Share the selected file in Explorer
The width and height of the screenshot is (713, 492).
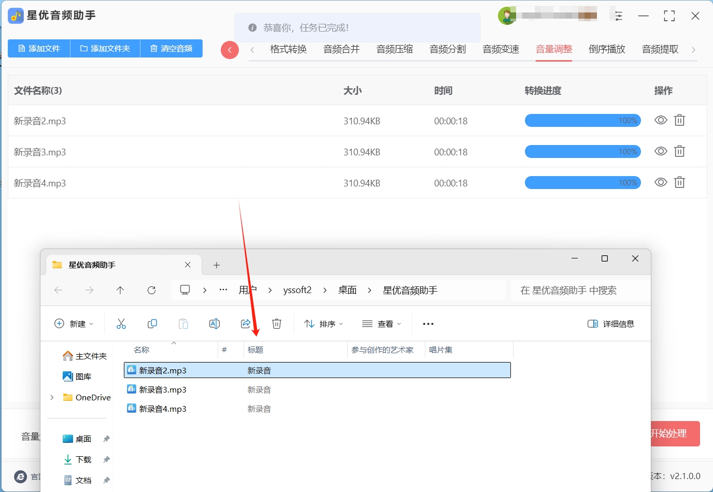[246, 324]
